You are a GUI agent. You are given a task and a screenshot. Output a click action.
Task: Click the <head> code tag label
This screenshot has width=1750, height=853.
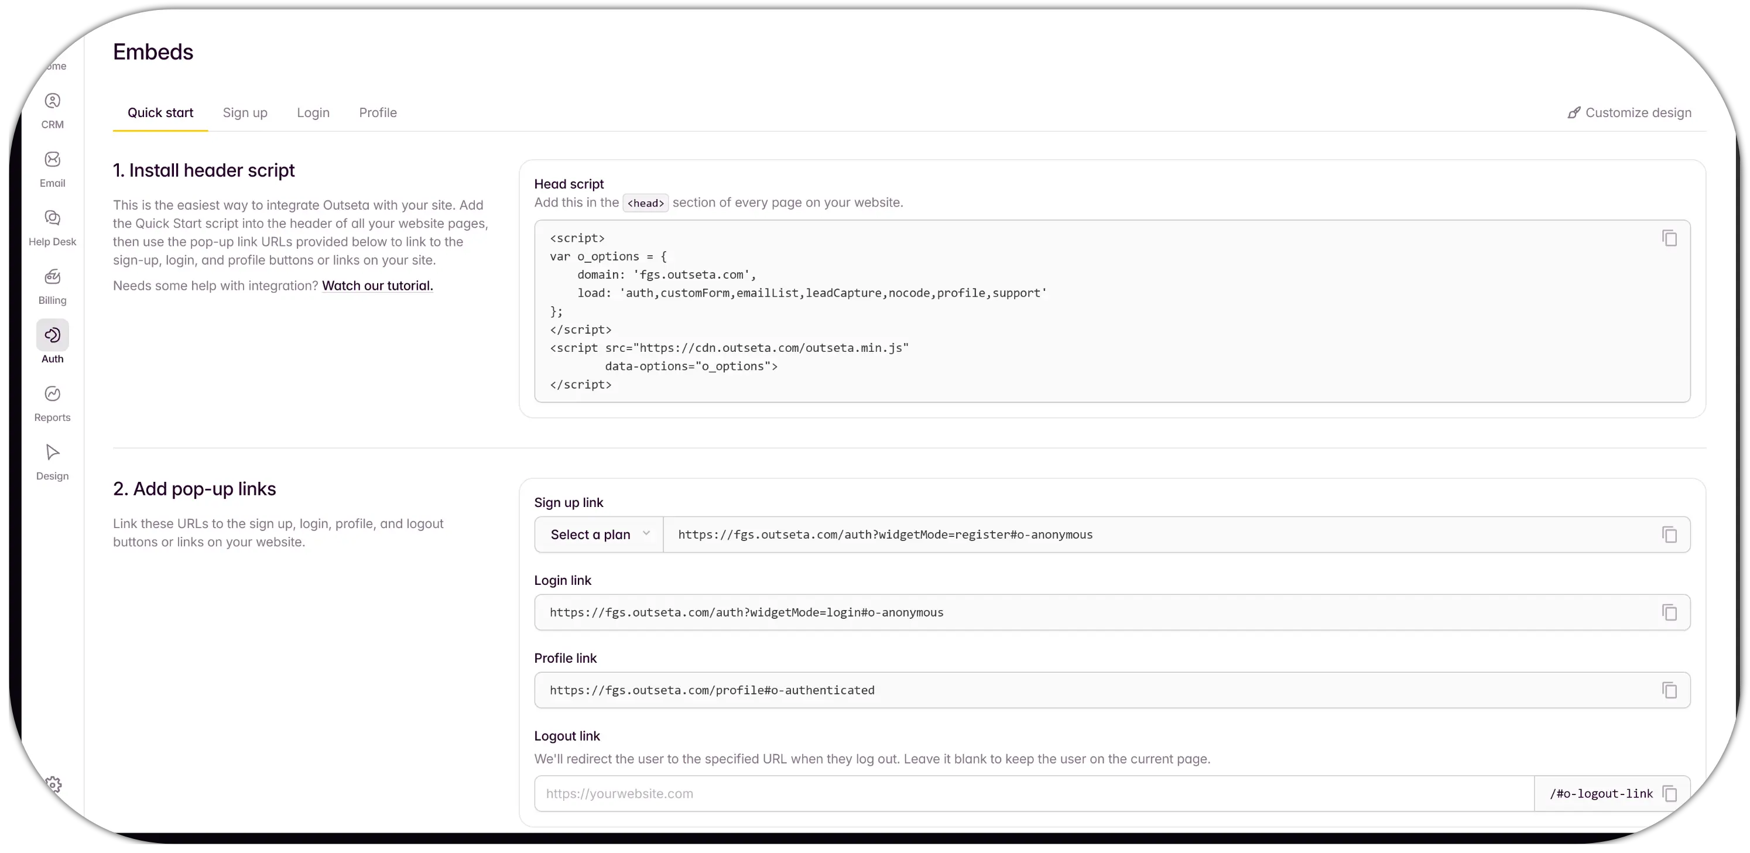click(x=645, y=203)
